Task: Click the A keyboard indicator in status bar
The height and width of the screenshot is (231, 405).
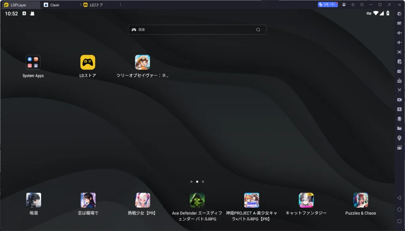Action: [24, 13]
